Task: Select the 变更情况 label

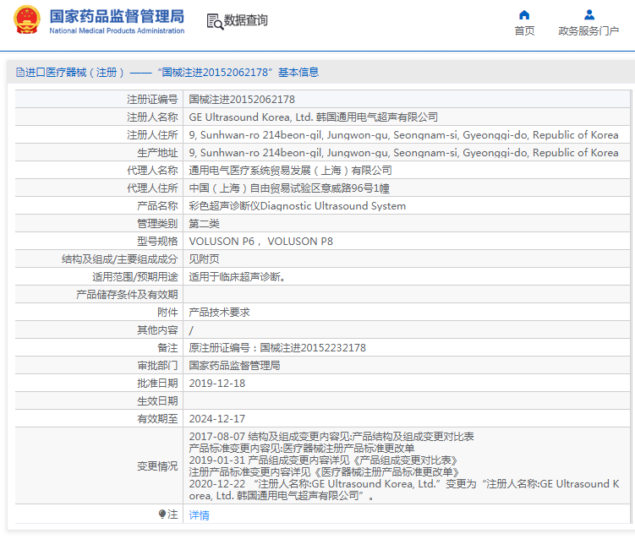Action: coord(157,466)
